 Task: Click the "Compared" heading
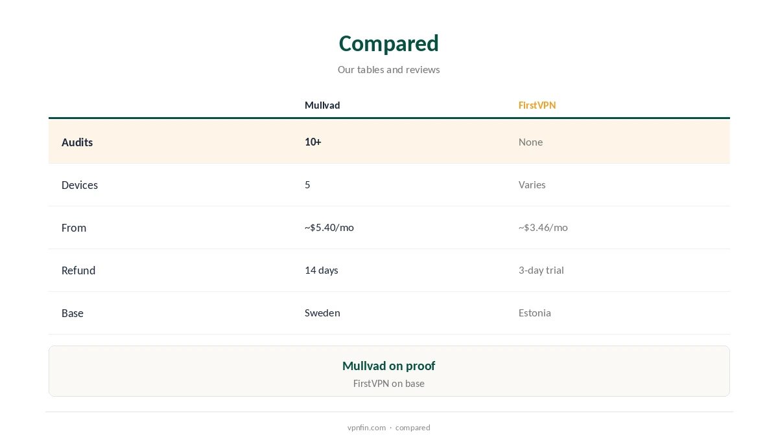click(x=389, y=43)
